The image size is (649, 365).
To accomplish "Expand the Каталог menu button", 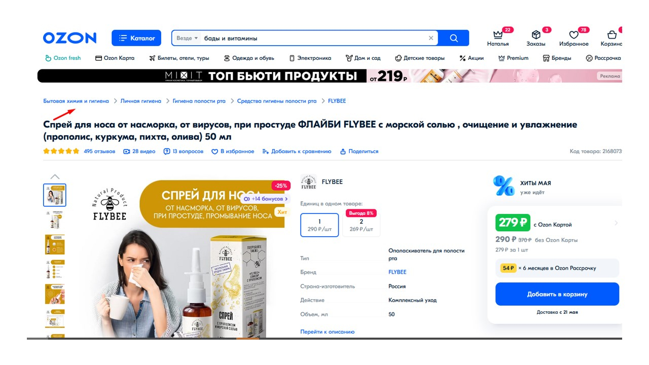I will [x=136, y=38].
